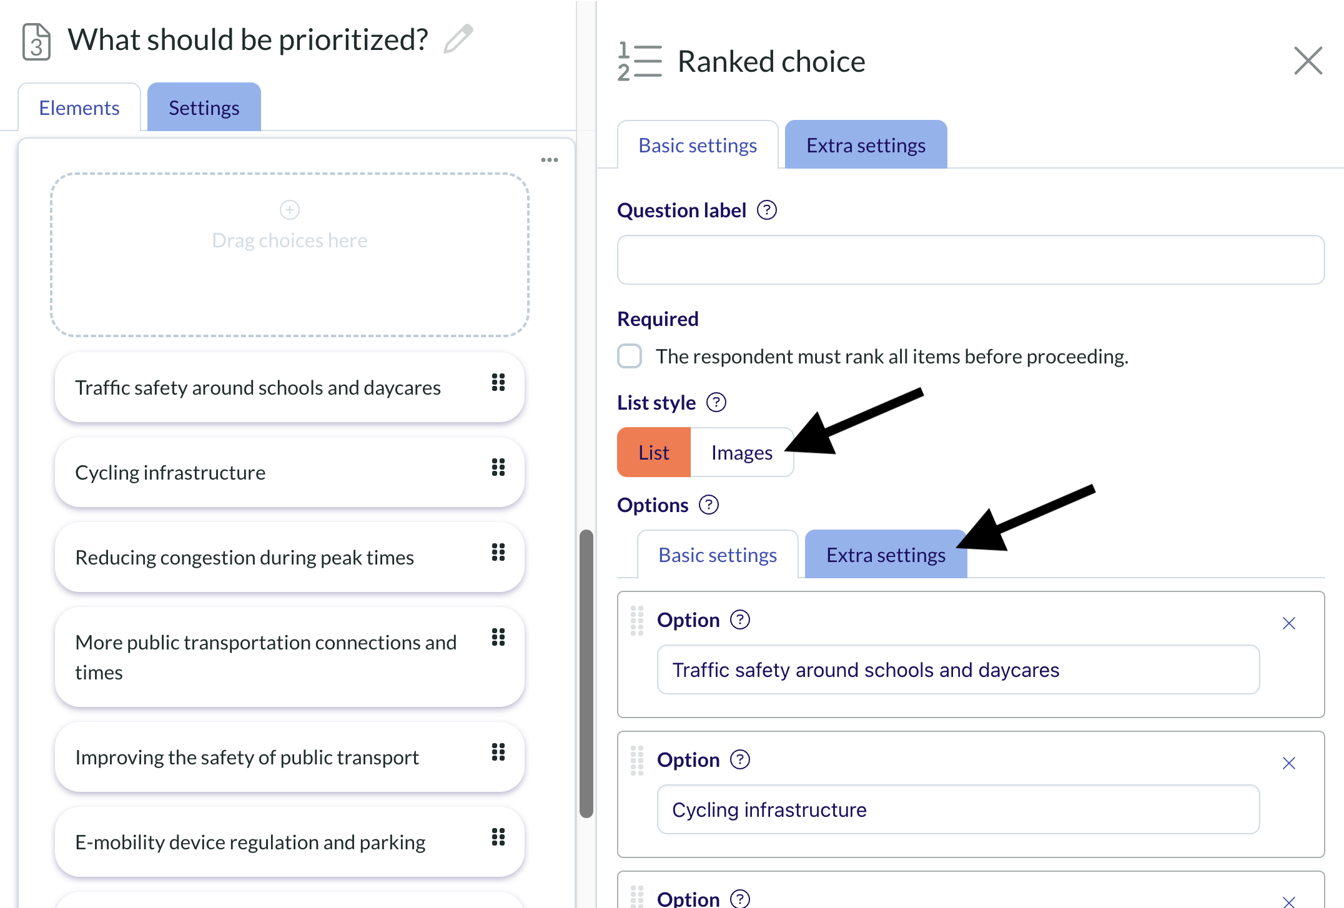
Task: Select Extra settings tab under Options
Action: click(886, 555)
